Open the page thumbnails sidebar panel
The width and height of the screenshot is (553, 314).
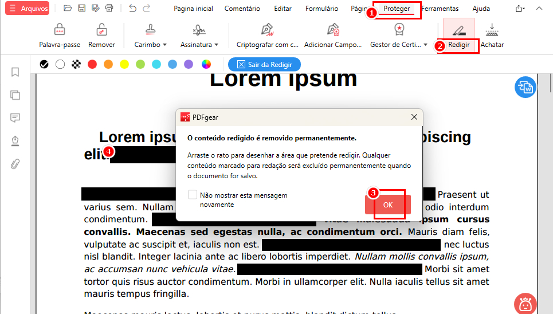coord(15,95)
